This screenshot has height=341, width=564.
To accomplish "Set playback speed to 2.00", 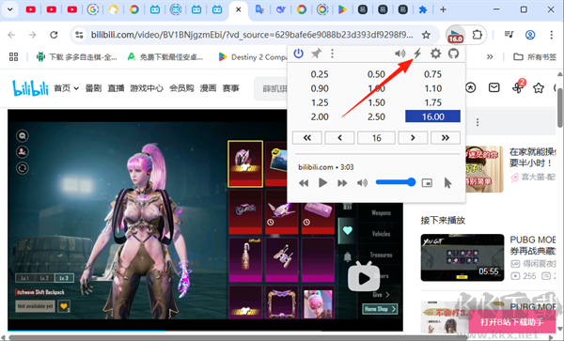I will coord(320,116).
